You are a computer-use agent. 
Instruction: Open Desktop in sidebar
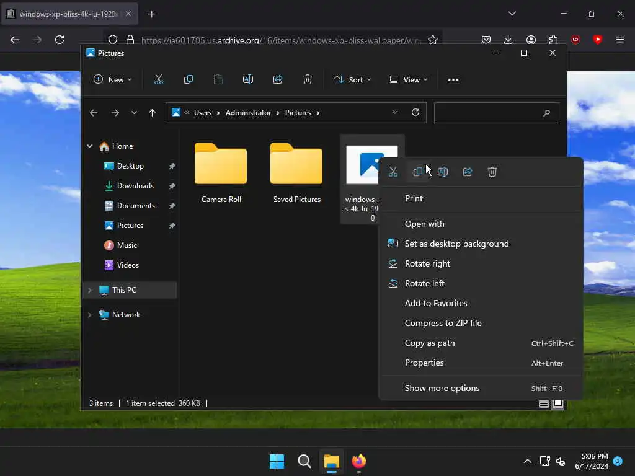[x=130, y=166]
